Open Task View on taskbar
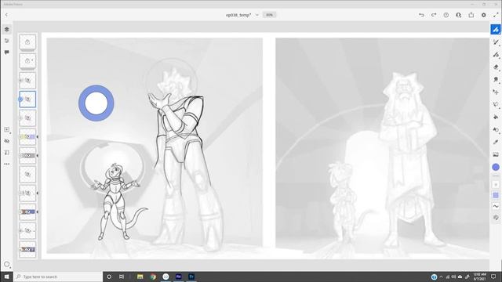502x282 pixels. point(122,277)
